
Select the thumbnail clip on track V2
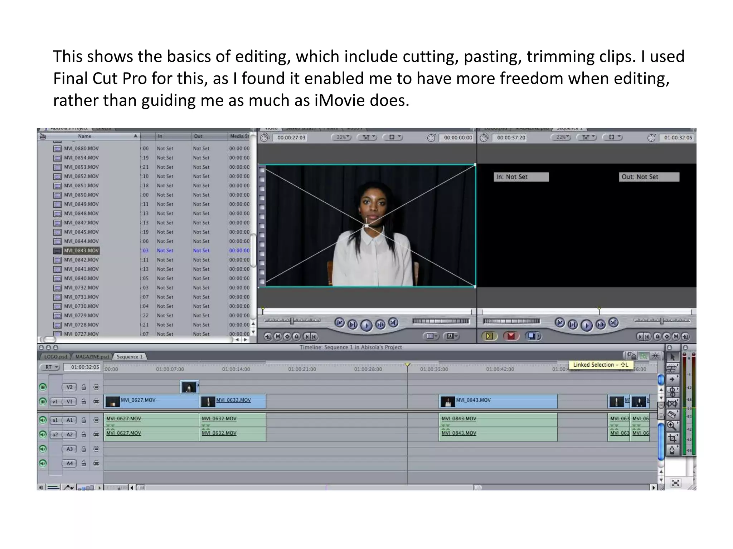coord(189,387)
